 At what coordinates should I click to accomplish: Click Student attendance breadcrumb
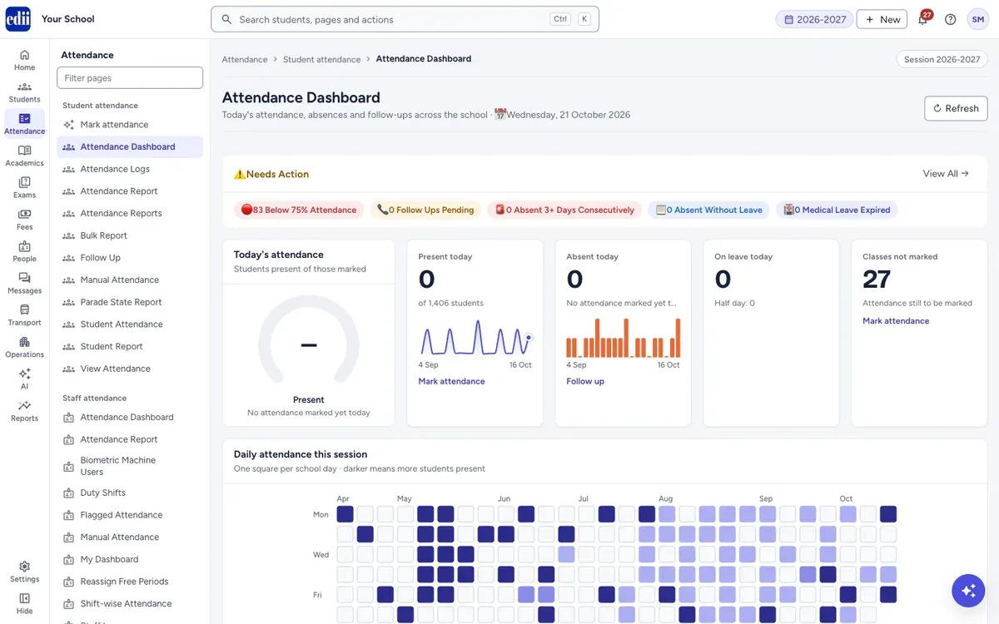tap(321, 59)
